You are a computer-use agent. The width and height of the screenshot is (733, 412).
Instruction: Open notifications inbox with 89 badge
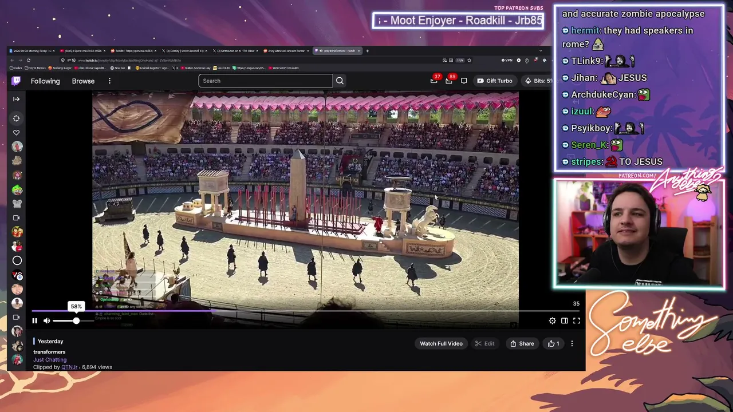[x=450, y=80]
